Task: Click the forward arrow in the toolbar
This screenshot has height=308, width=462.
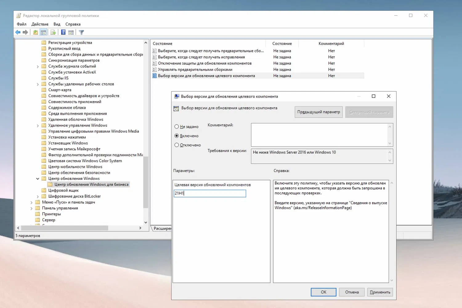Action: pyautogui.click(x=25, y=32)
